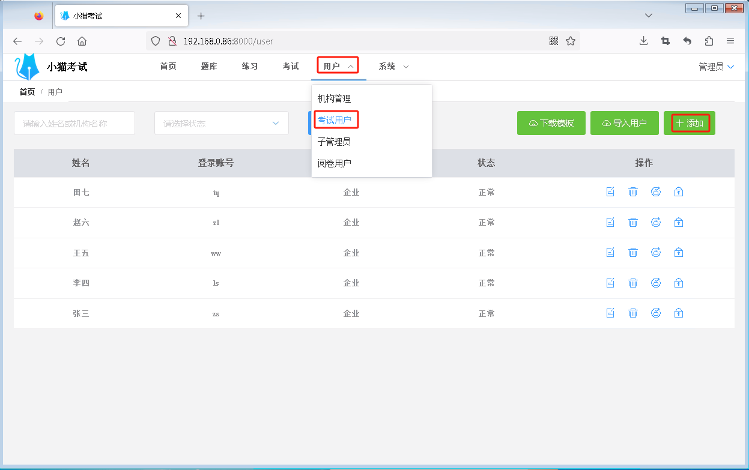Go to the 题库 tab
749x470 pixels.
(x=209, y=67)
